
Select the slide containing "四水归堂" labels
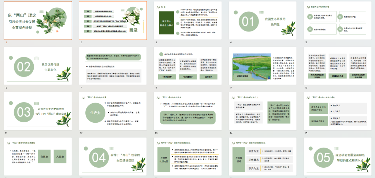point(188,66)
